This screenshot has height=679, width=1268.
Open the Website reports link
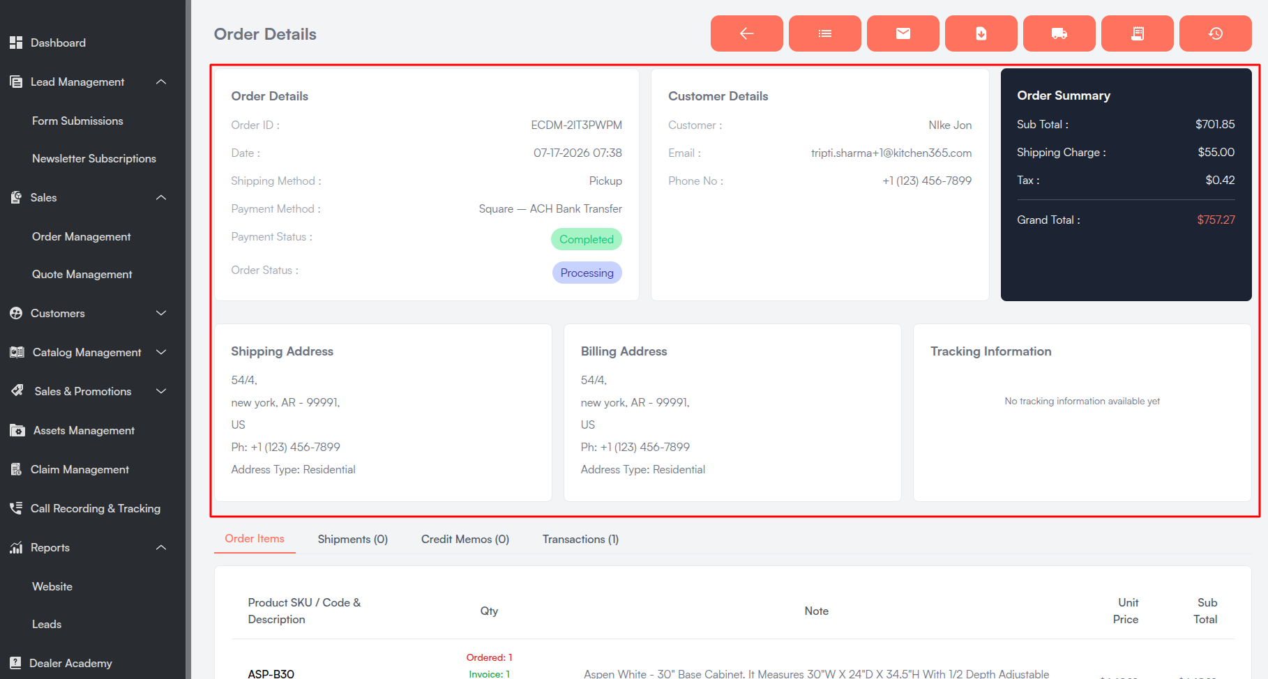click(x=52, y=586)
